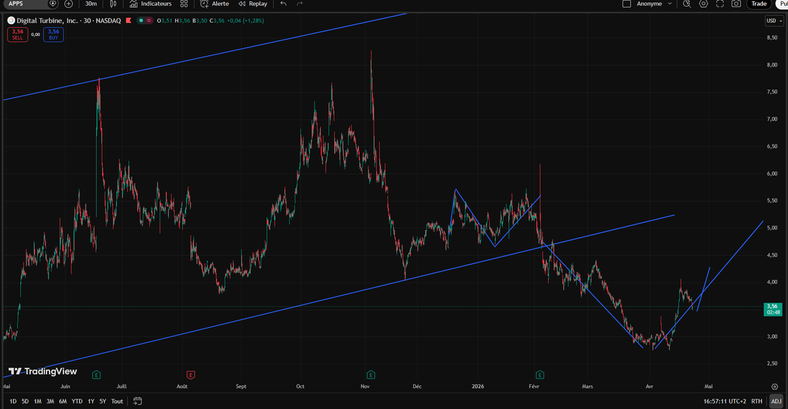Toggle RTH session setting
Screen dimensions: 788x409
(756, 402)
